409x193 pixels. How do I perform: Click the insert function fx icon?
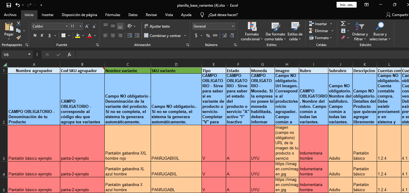click(69, 55)
